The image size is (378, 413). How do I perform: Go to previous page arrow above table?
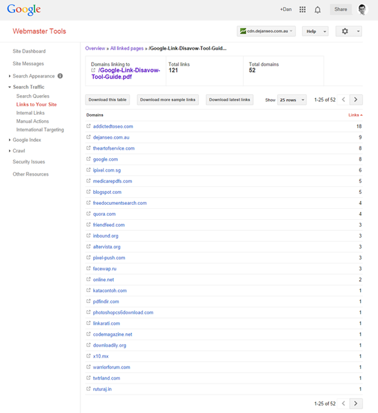pos(343,100)
